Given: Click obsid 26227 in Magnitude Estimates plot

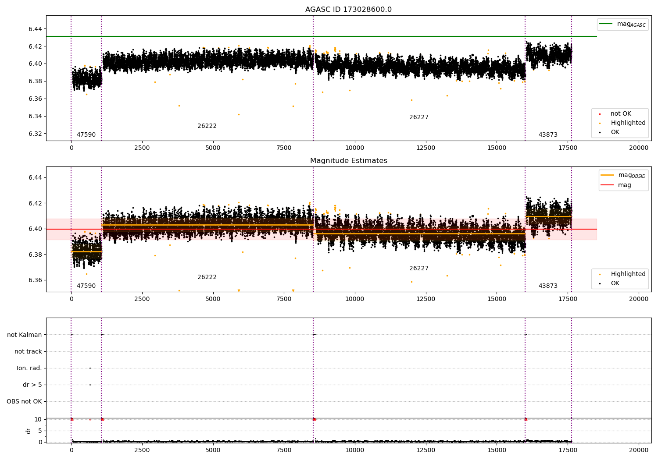Looking at the screenshot, I should 419,269.
